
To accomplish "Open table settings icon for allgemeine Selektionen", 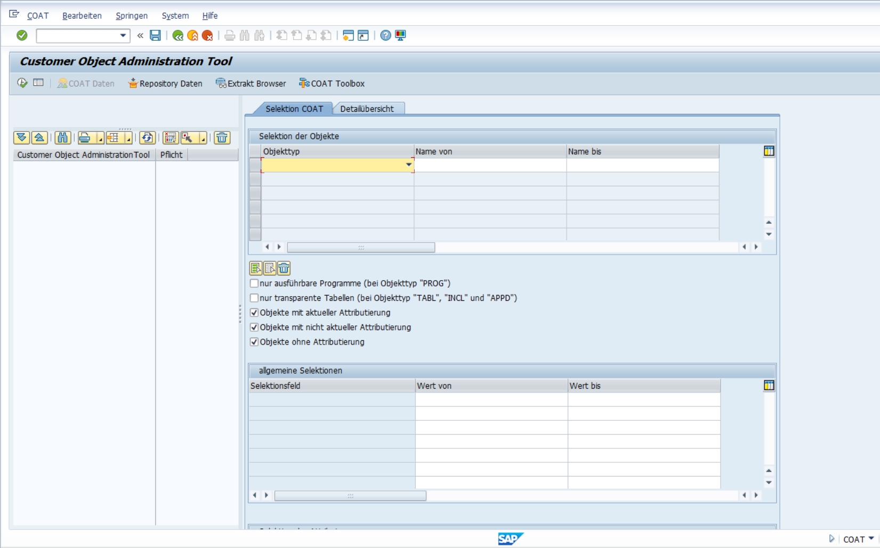I will pyautogui.click(x=769, y=386).
